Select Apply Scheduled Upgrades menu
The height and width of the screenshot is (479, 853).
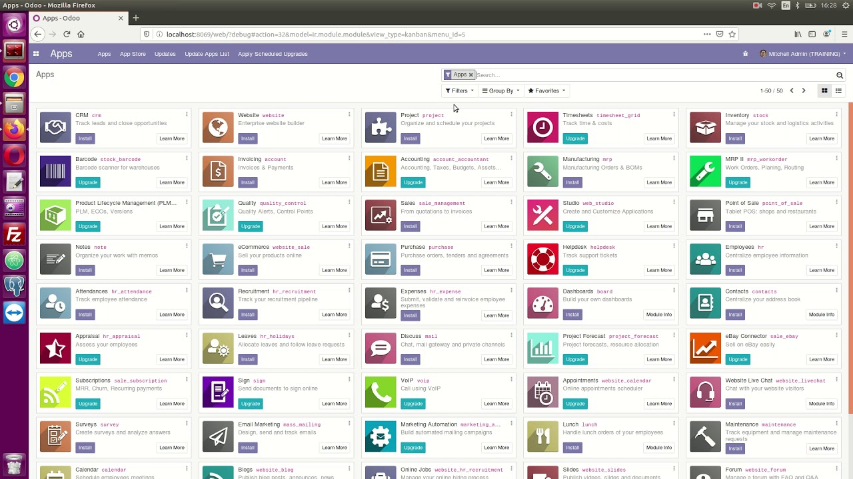273,54
